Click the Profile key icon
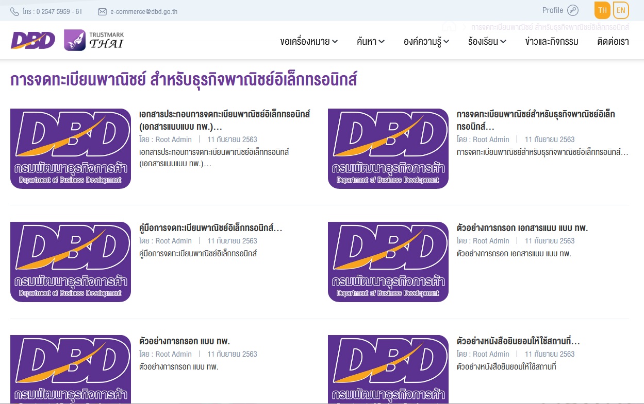Image resolution: width=644 pixels, height=404 pixels. click(x=573, y=10)
